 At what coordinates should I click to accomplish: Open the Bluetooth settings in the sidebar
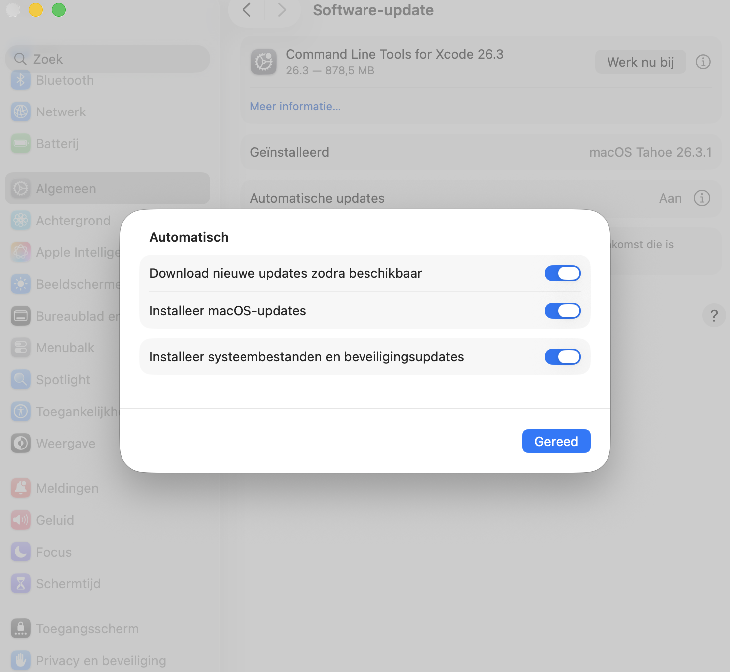65,80
